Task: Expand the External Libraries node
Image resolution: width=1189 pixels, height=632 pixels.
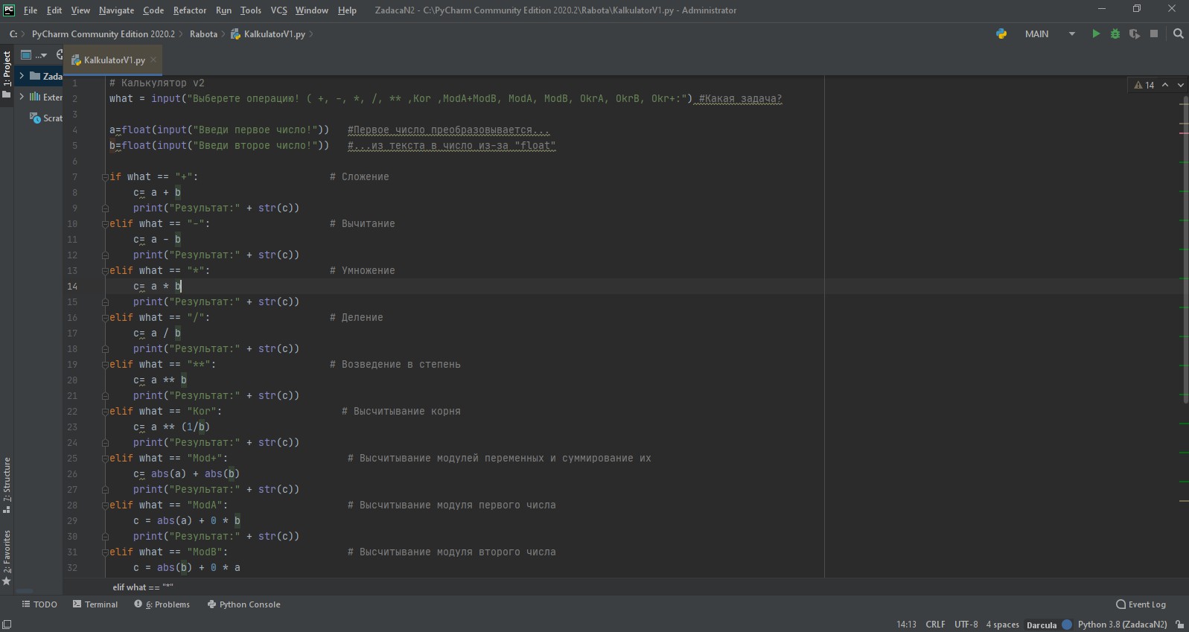Action: (x=22, y=97)
